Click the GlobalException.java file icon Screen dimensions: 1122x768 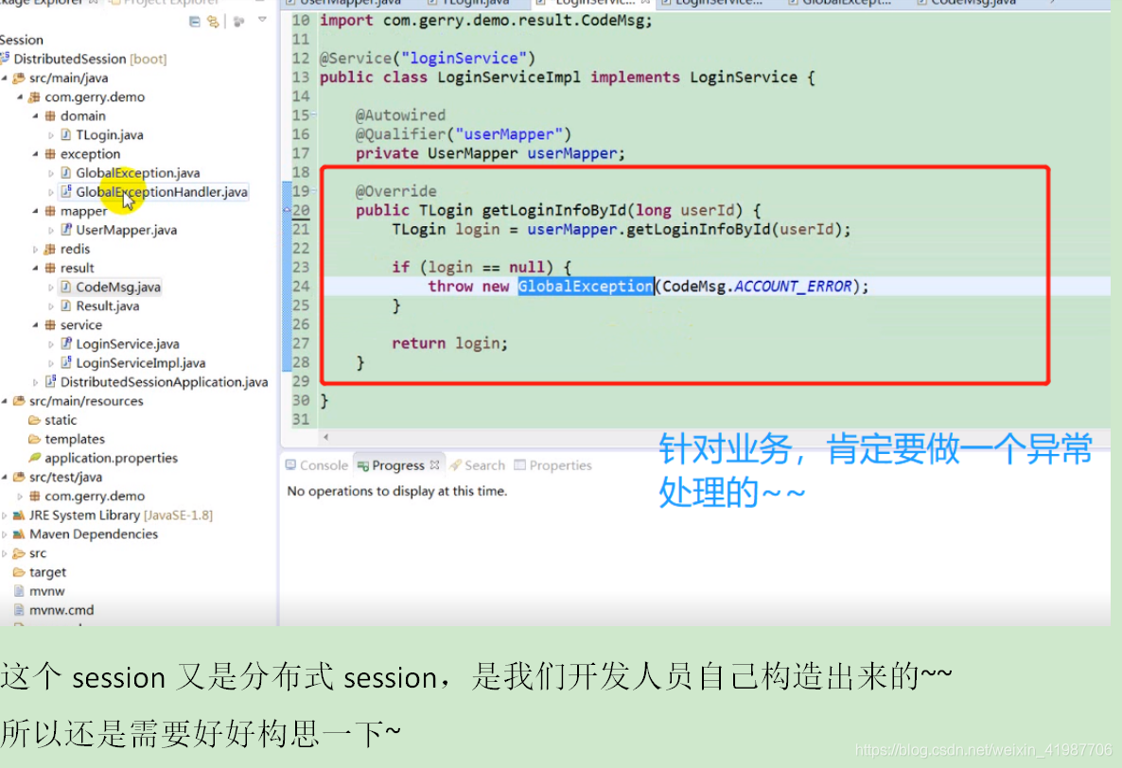[66, 172]
